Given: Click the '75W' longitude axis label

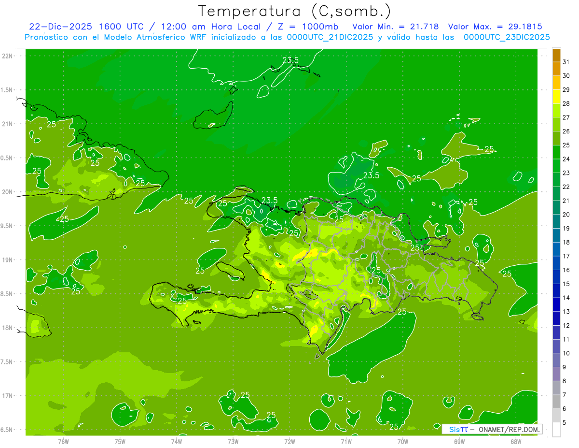Looking at the screenshot, I should (x=120, y=441).
